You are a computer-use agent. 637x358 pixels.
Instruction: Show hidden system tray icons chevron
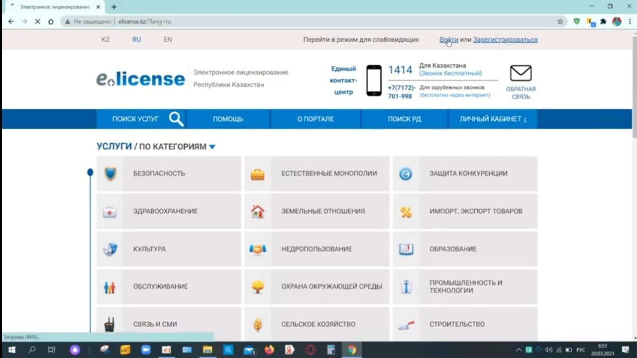[x=519, y=350]
